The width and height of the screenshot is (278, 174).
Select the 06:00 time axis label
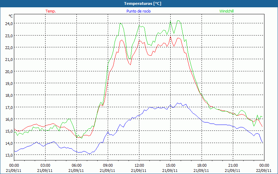[76, 165]
